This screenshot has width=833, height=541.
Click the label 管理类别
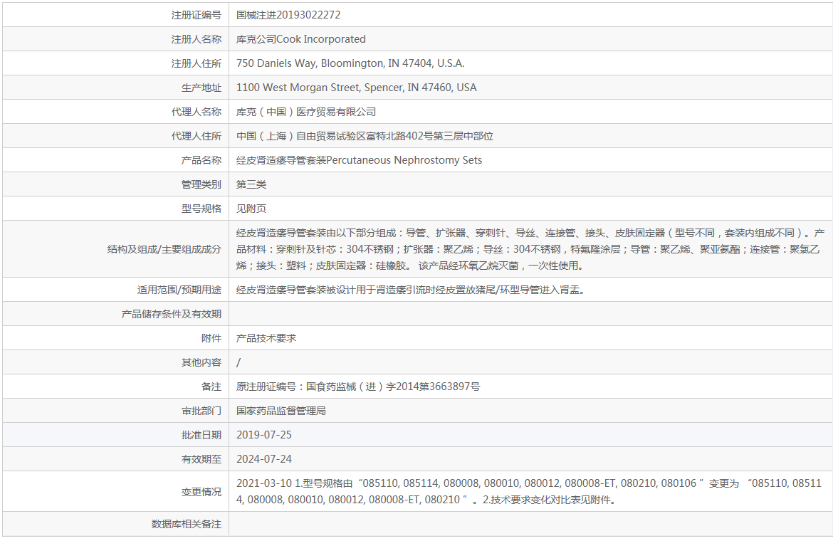click(x=201, y=184)
